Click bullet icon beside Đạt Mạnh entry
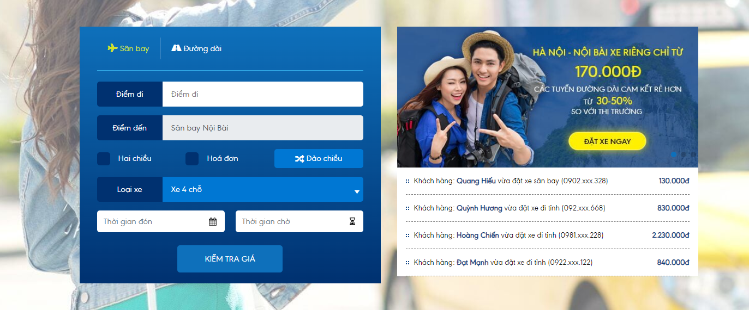Image resolution: width=749 pixels, height=310 pixels. click(408, 263)
